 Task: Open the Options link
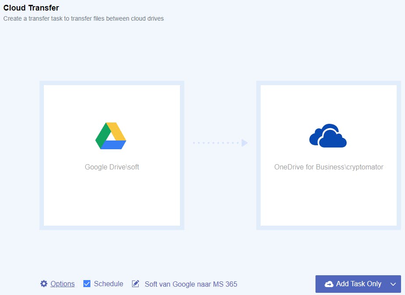[x=62, y=284]
